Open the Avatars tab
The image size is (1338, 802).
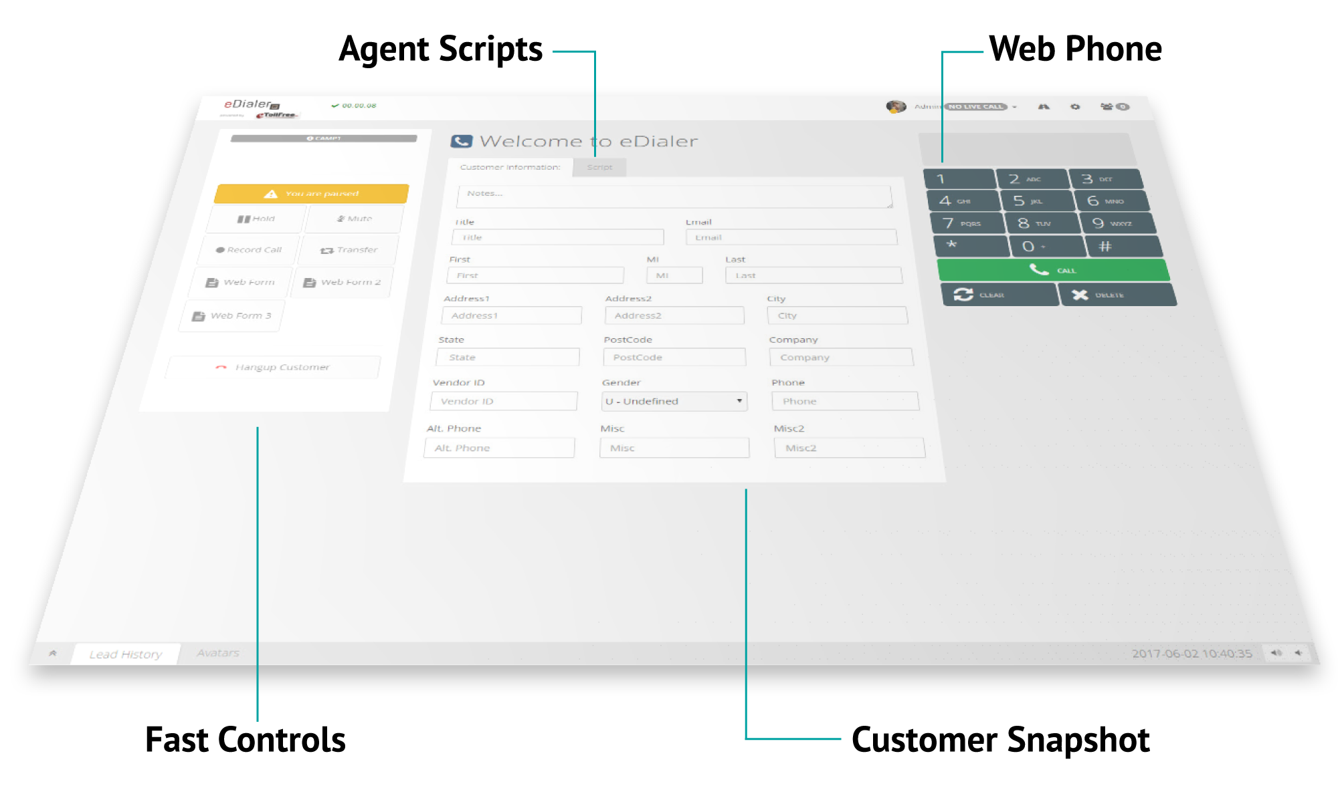click(x=218, y=653)
